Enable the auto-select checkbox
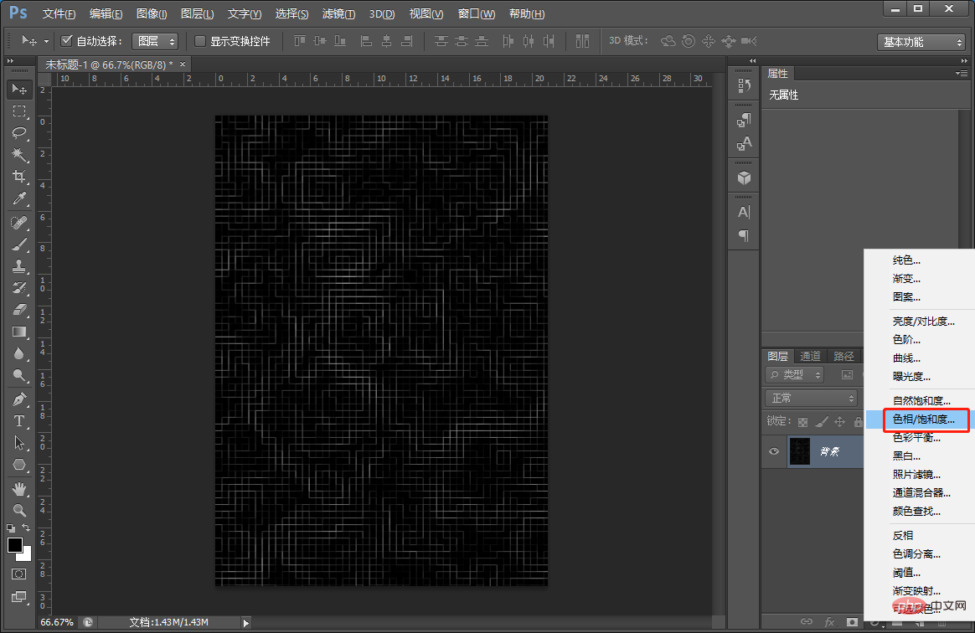Image resolution: width=975 pixels, height=633 pixels. tap(66, 41)
